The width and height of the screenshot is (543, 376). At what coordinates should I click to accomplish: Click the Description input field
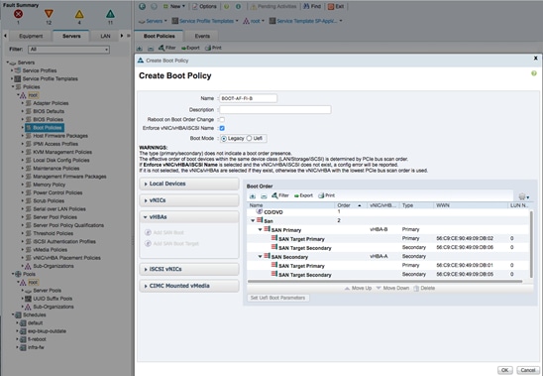pyautogui.click(x=275, y=109)
